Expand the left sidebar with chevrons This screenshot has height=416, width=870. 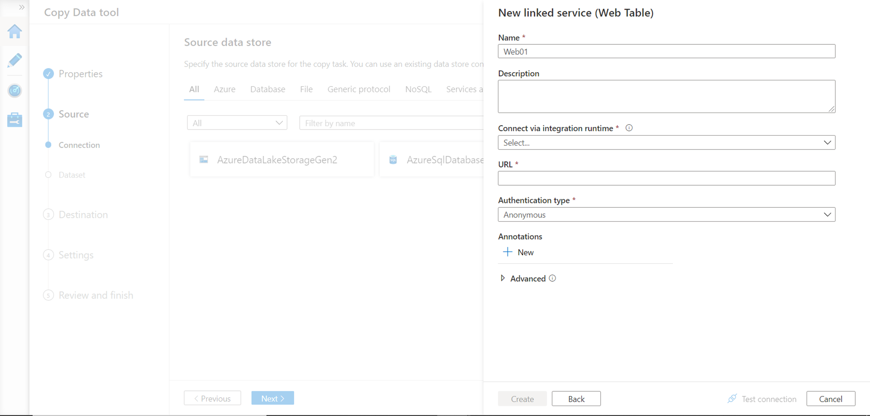tap(21, 7)
